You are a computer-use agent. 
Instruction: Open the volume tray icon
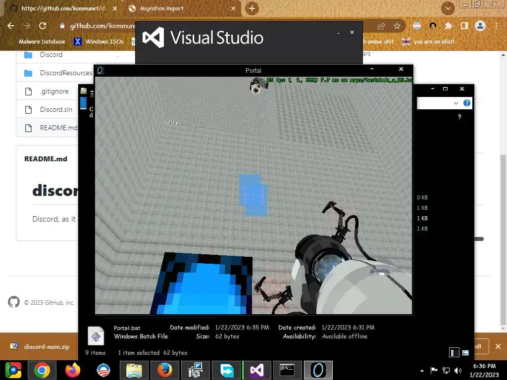(458, 370)
